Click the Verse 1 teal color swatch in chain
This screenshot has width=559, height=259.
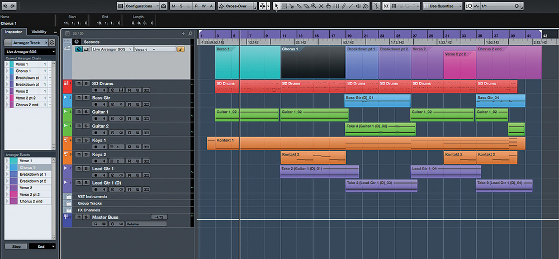tap(11, 64)
